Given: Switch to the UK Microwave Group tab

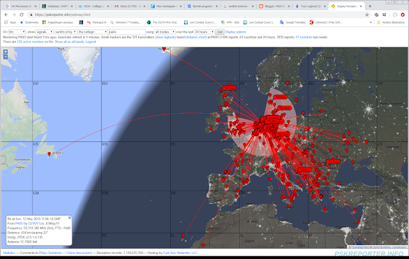Looking at the screenshot, I should click(21, 6).
